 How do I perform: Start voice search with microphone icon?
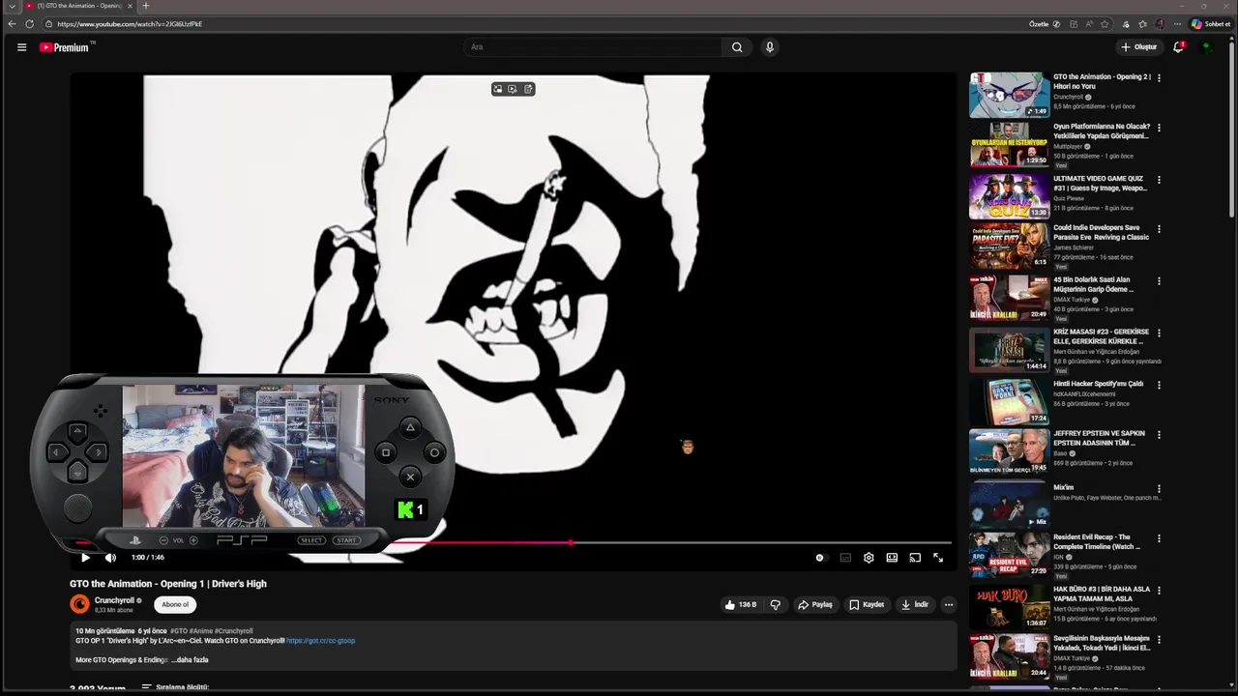tap(770, 46)
